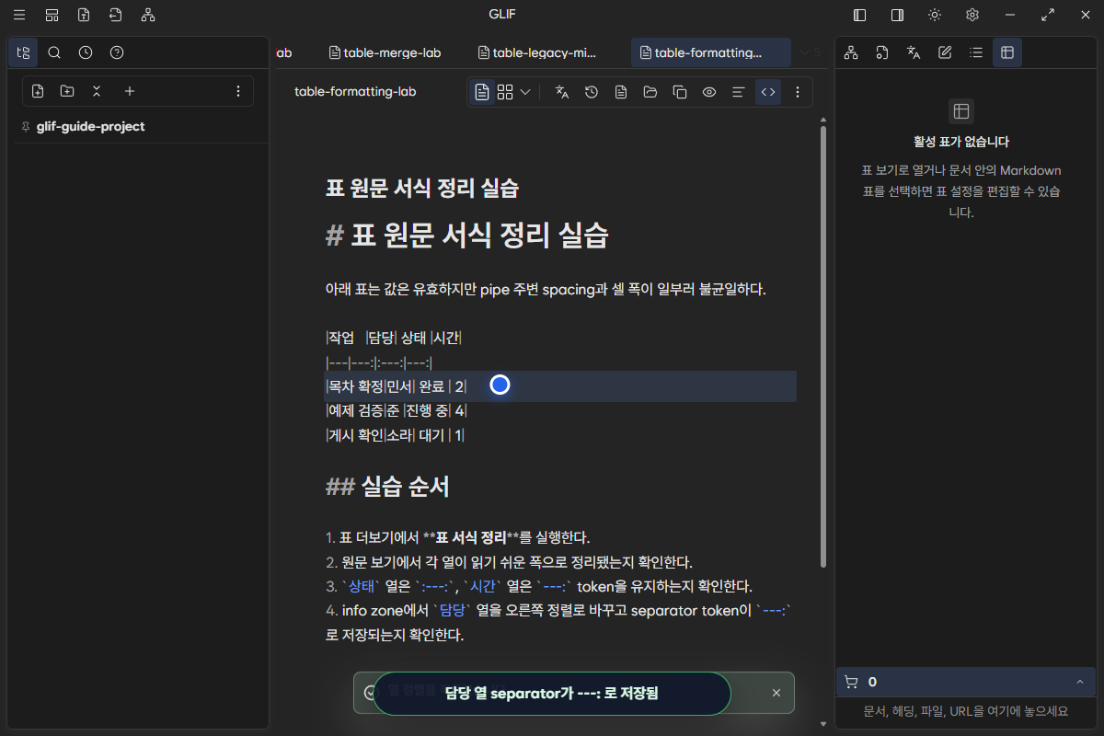Click the '예제 검증' table row

[397, 410]
